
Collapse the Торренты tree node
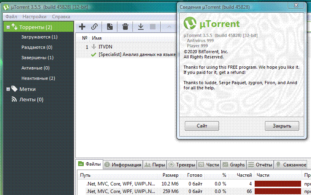(x=8, y=27)
